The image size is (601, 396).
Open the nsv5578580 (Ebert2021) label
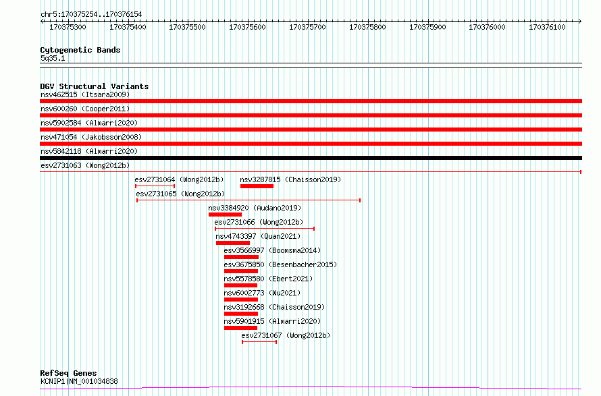pyautogui.click(x=268, y=279)
